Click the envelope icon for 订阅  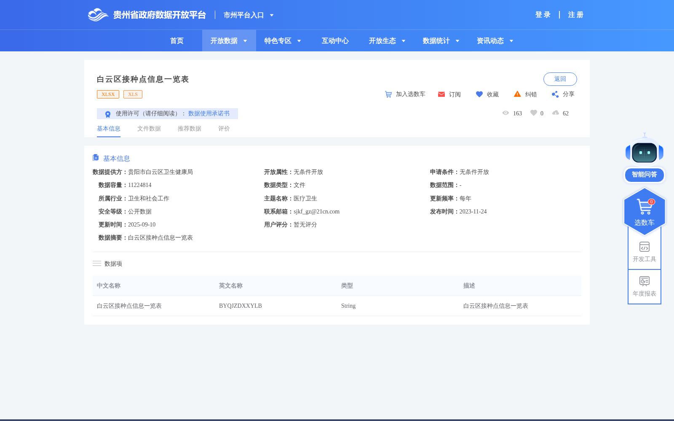[441, 94]
